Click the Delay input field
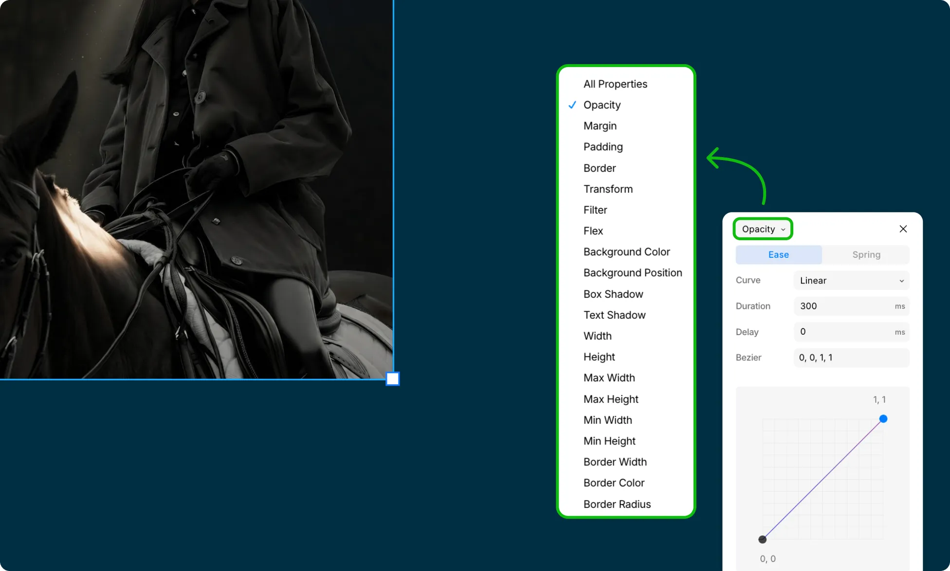The height and width of the screenshot is (571, 950). click(851, 332)
